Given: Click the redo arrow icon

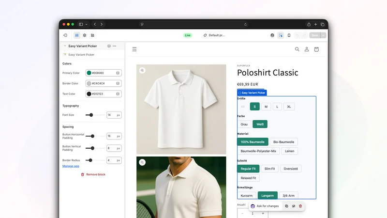Looking at the screenshot, I should [304, 35].
